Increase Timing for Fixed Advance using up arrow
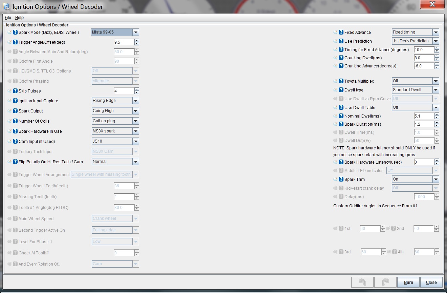 point(437,48)
